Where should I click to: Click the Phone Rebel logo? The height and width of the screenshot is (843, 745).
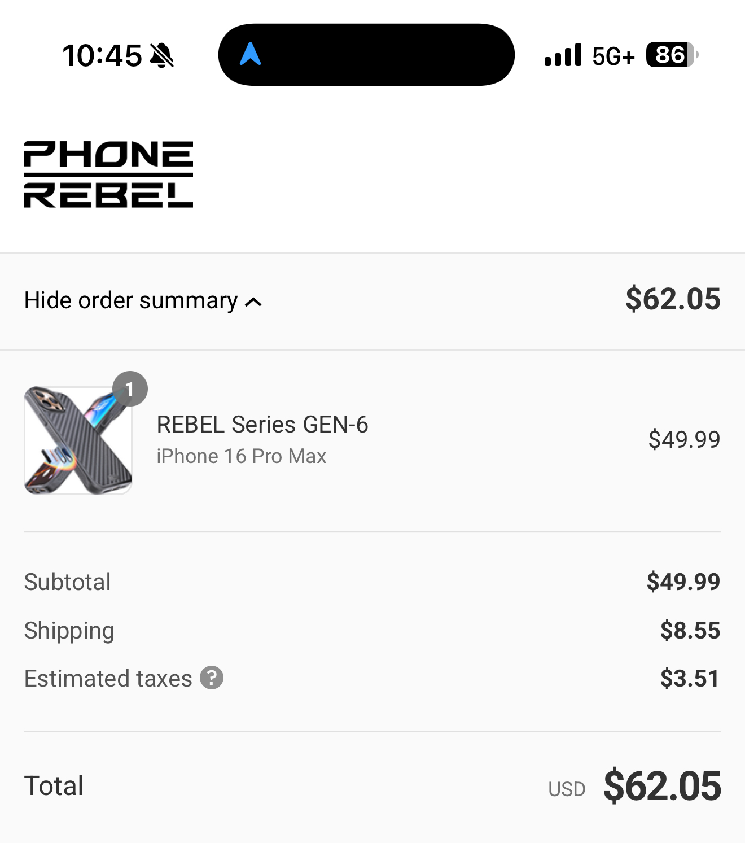click(108, 174)
